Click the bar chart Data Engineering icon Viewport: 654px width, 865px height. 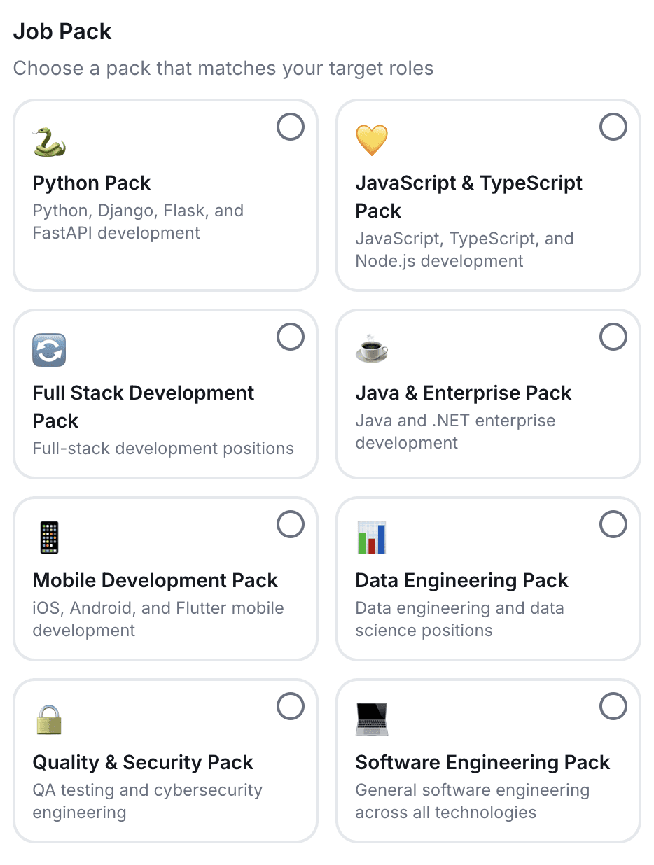372,537
